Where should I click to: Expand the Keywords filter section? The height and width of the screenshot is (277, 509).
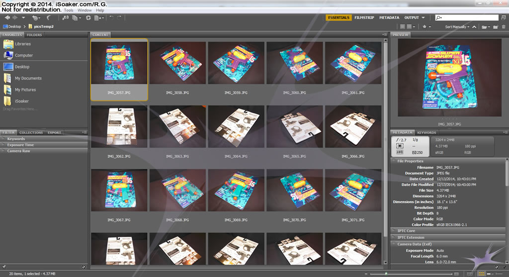[44, 139]
